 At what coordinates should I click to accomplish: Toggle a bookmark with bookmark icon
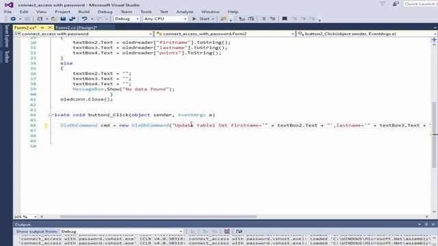click(285, 18)
